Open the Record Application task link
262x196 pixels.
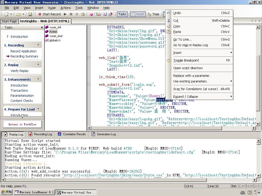point(23,51)
